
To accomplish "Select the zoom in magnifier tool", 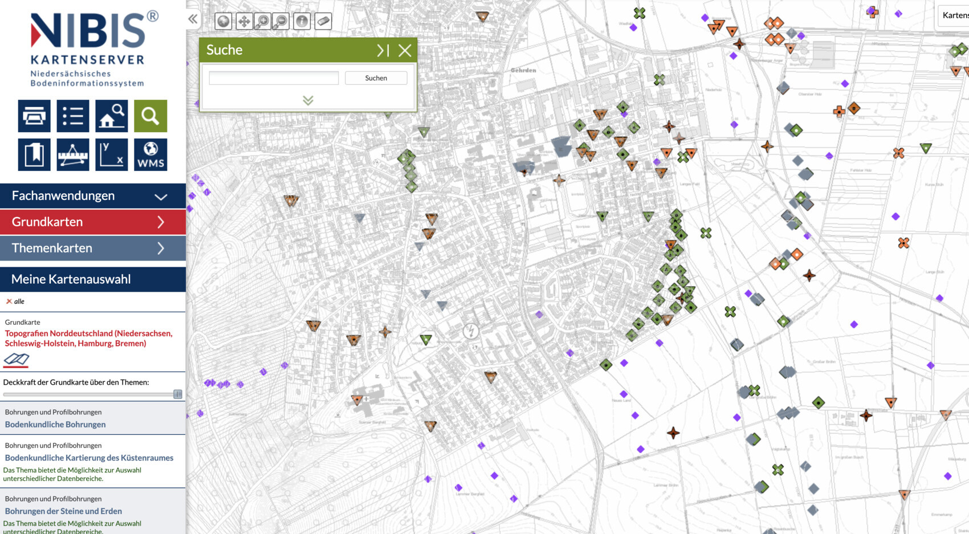I will tap(263, 22).
